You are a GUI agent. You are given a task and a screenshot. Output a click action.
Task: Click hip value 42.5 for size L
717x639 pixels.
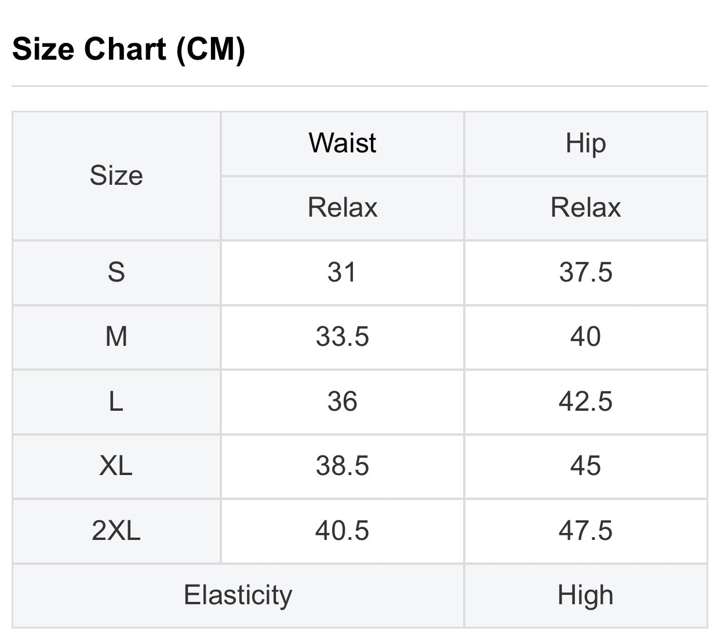pyautogui.click(x=585, y=401)
